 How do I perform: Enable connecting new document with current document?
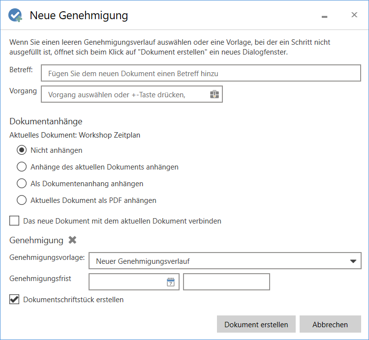click(x=14, y=221)
